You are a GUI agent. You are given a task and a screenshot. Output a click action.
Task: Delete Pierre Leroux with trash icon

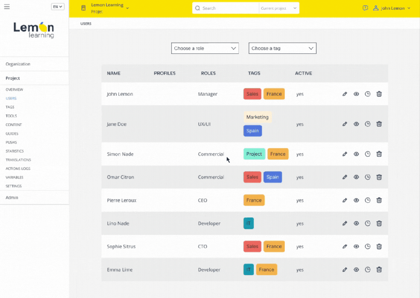pos(379,200)
